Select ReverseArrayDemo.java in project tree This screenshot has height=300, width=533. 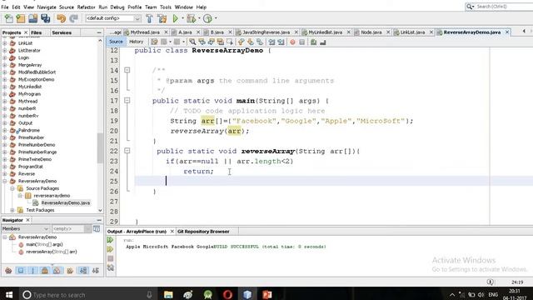point(66,202)
